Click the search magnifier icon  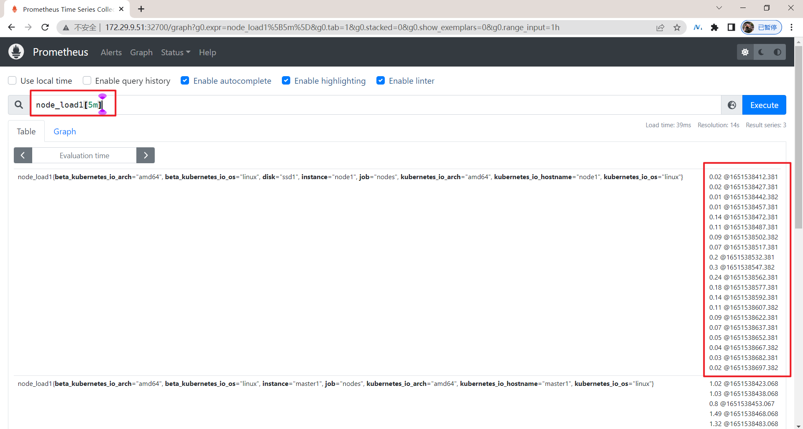19,105
